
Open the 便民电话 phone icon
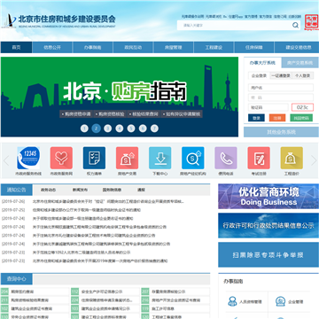tap(226, 158)
